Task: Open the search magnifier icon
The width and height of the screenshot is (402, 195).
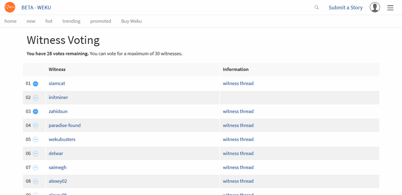Action: click(x=317, y=7)
